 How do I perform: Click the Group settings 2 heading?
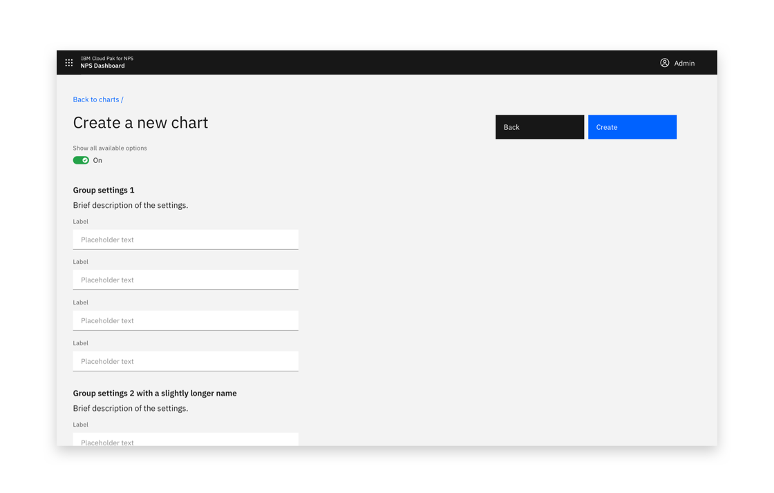pos(154,393)
